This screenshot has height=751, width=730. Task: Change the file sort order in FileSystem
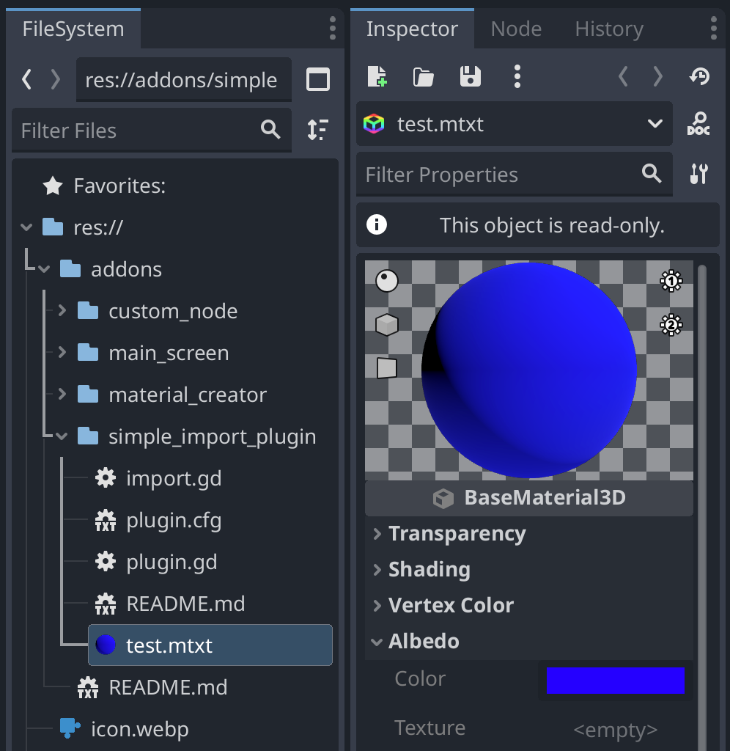coord(318,130)
